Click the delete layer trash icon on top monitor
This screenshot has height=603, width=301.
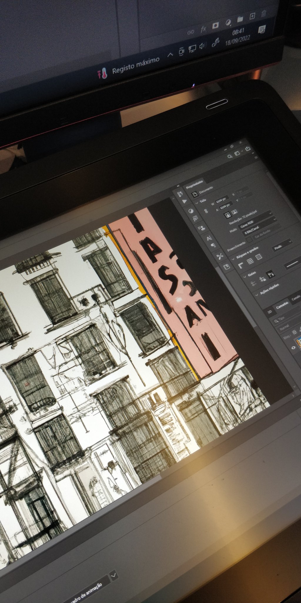tap(264, 14)
